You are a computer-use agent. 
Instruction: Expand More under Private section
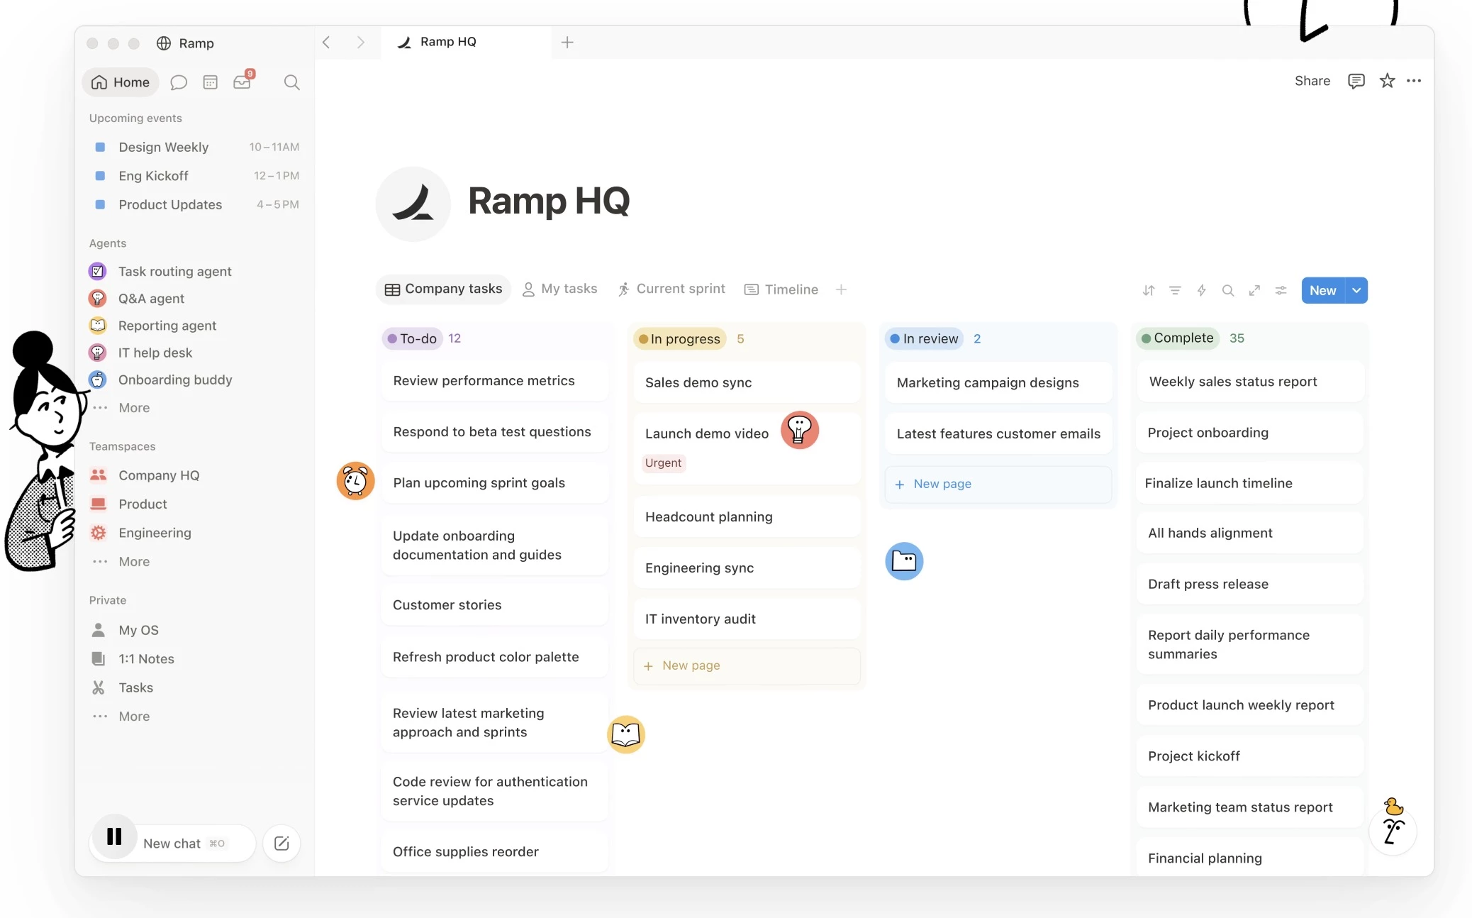click(x=134, y=717)
